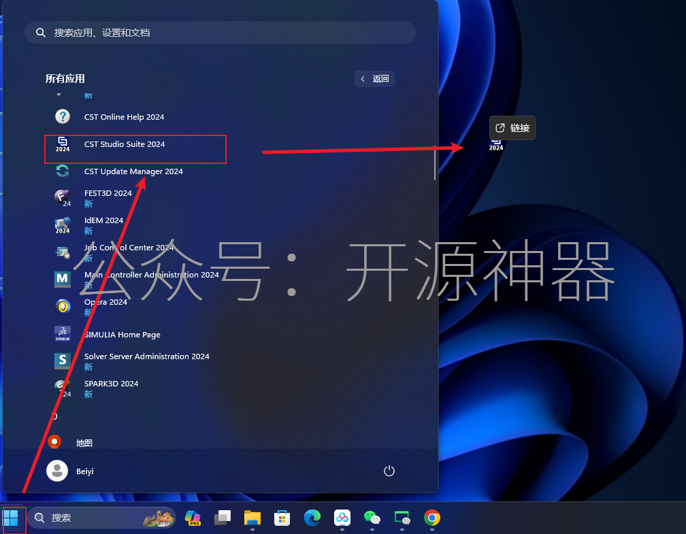Launch the Opera 2024 app icon
Image resolution: width=686 pixels, height=534 pixels.
pyautogui.click(x=63, y=307)
